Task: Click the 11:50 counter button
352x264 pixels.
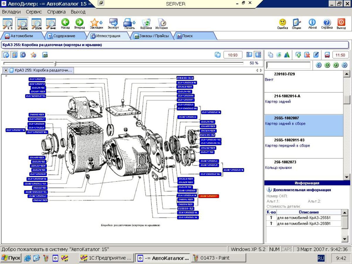Action: tap(340, 55)
